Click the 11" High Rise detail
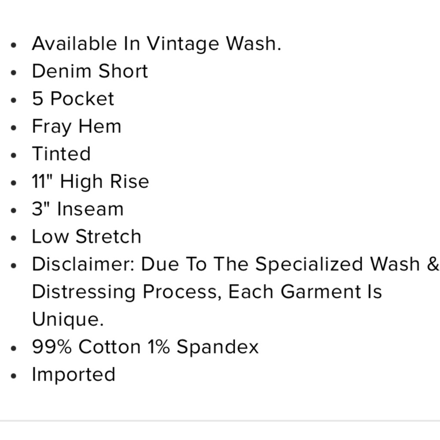440x440 pixels. (90, 182)
